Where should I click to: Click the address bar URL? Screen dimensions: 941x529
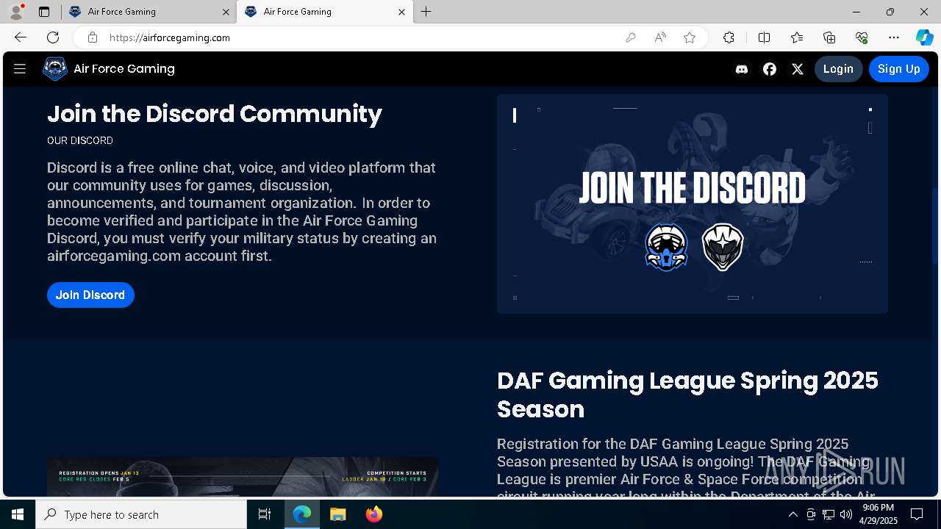(170, 37)
